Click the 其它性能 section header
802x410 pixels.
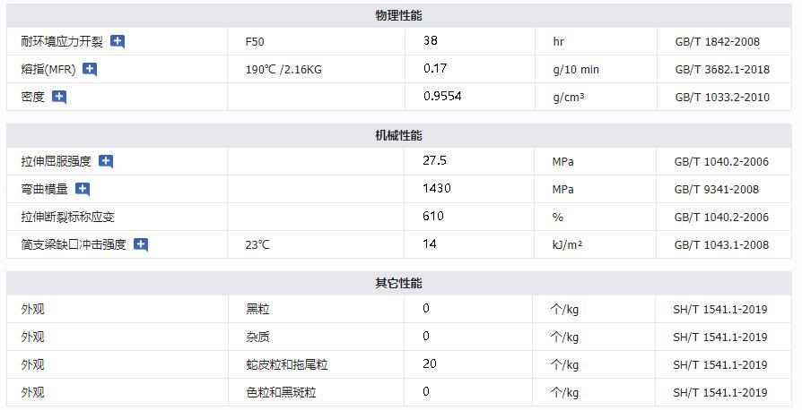click(x=398, y=283)
